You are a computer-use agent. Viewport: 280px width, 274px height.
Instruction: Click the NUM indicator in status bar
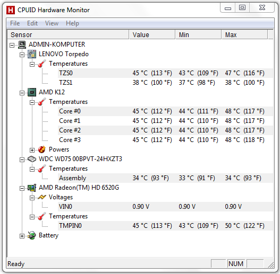coord(236,264)
